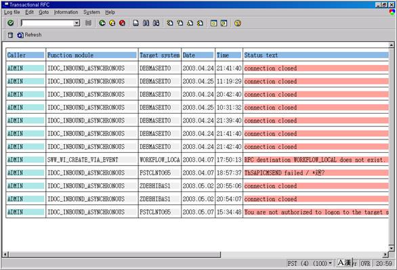Viewport: 397px width, 270px height.
Task: Click the green Back arrow icon
Action: (x=102, y=23)
